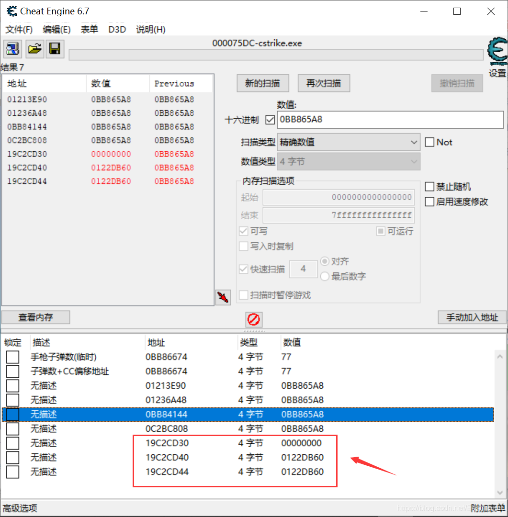The image size is (508, 517).
Task: Click the address list scrollbar up arrow
Action: 500,357
